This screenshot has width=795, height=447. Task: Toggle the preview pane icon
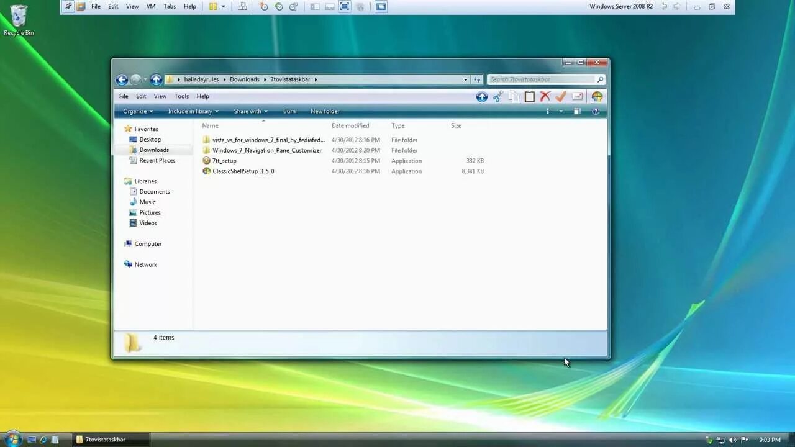point(578,111)
